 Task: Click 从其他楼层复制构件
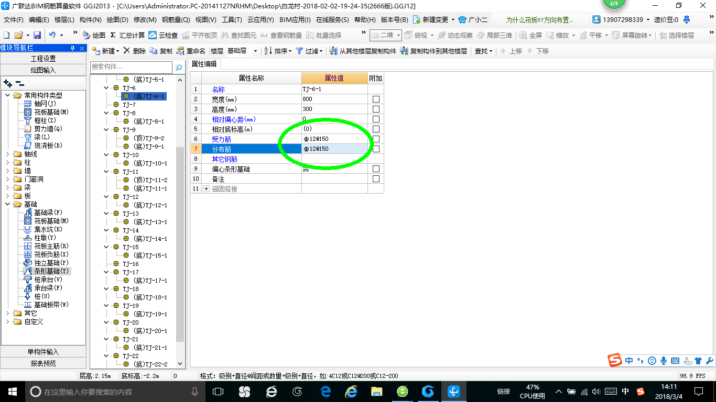pos(363,51)
